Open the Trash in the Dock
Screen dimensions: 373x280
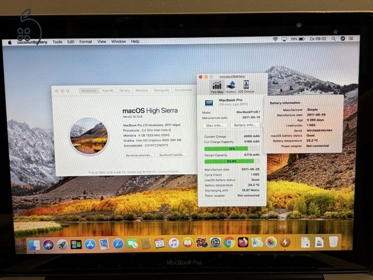point(333,242)
